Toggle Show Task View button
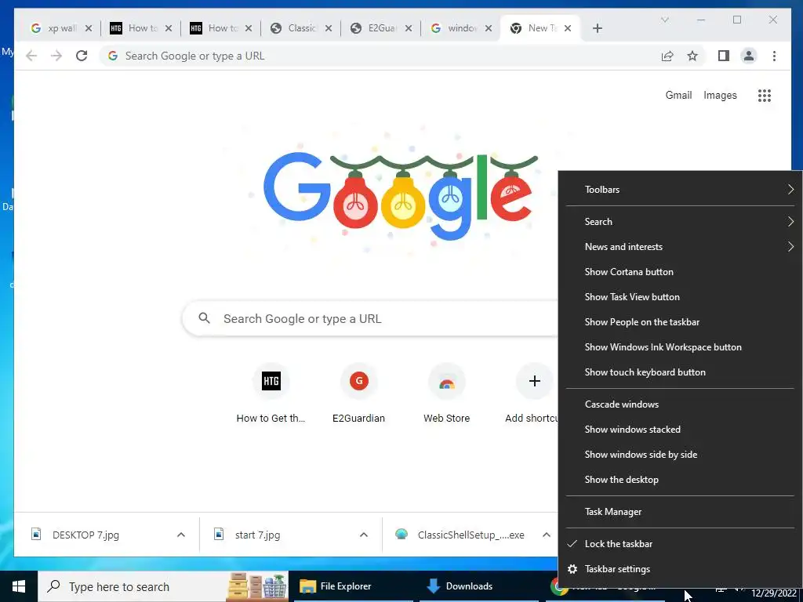Viewport: 803px width, 602px height. pyautogui.click(x=680, y=297)
